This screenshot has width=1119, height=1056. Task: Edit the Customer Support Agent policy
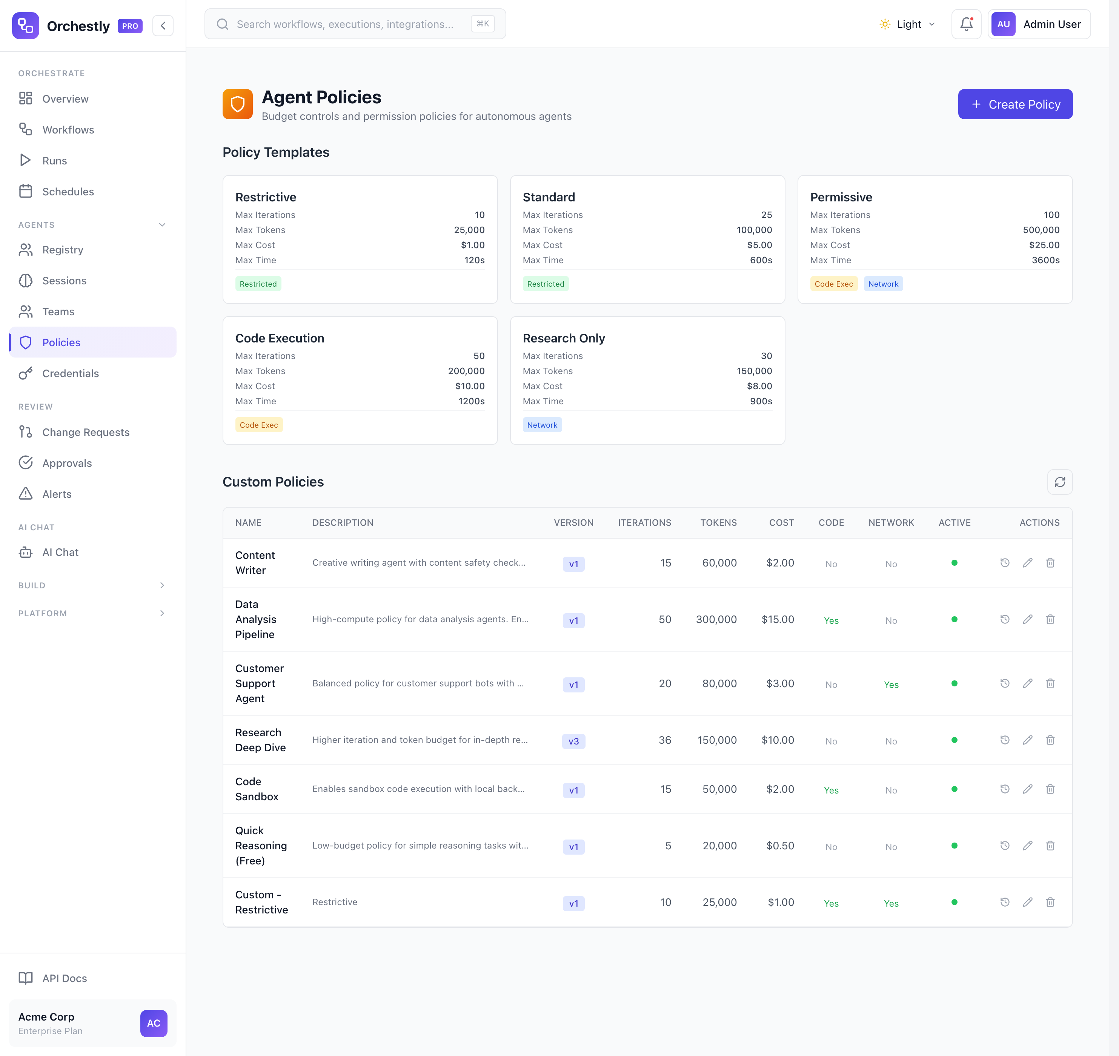pyautogui.click(x=1028, y=683)
